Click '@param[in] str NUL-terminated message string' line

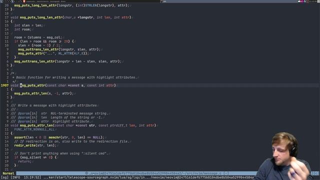59,113
